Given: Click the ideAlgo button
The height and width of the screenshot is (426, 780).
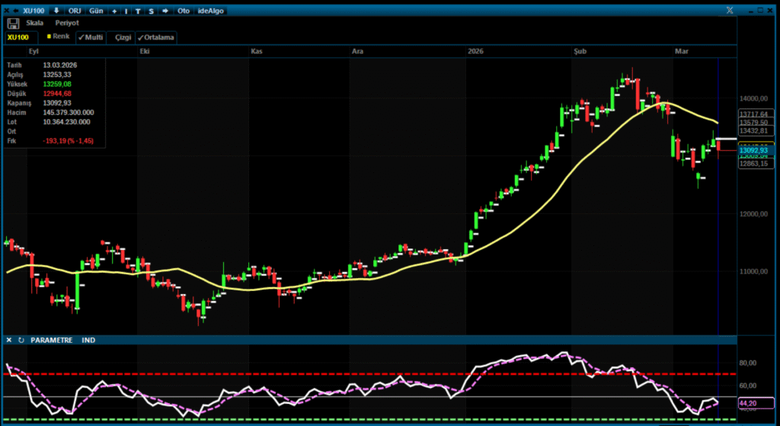Looking at the screenshot, I should [x=210, y=11].
